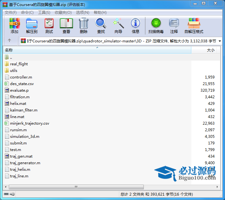
Task: Click the evaluate.p file icon
Action: [7, 90]
